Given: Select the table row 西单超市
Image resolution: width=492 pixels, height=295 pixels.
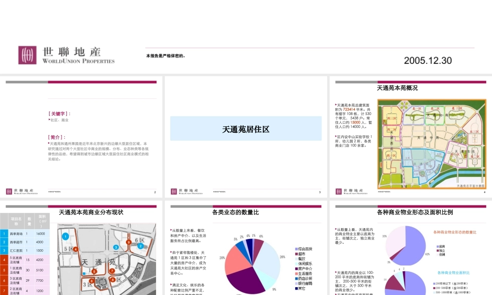Looking at the screenshot, I should (x=25, y=242).
